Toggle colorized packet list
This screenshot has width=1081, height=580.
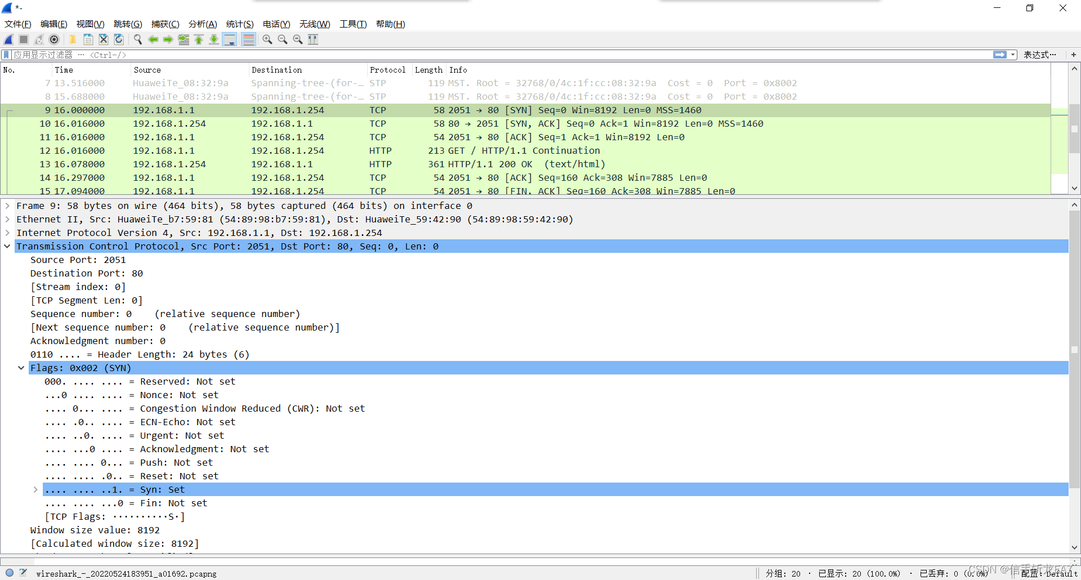click(x=248, y=39)
